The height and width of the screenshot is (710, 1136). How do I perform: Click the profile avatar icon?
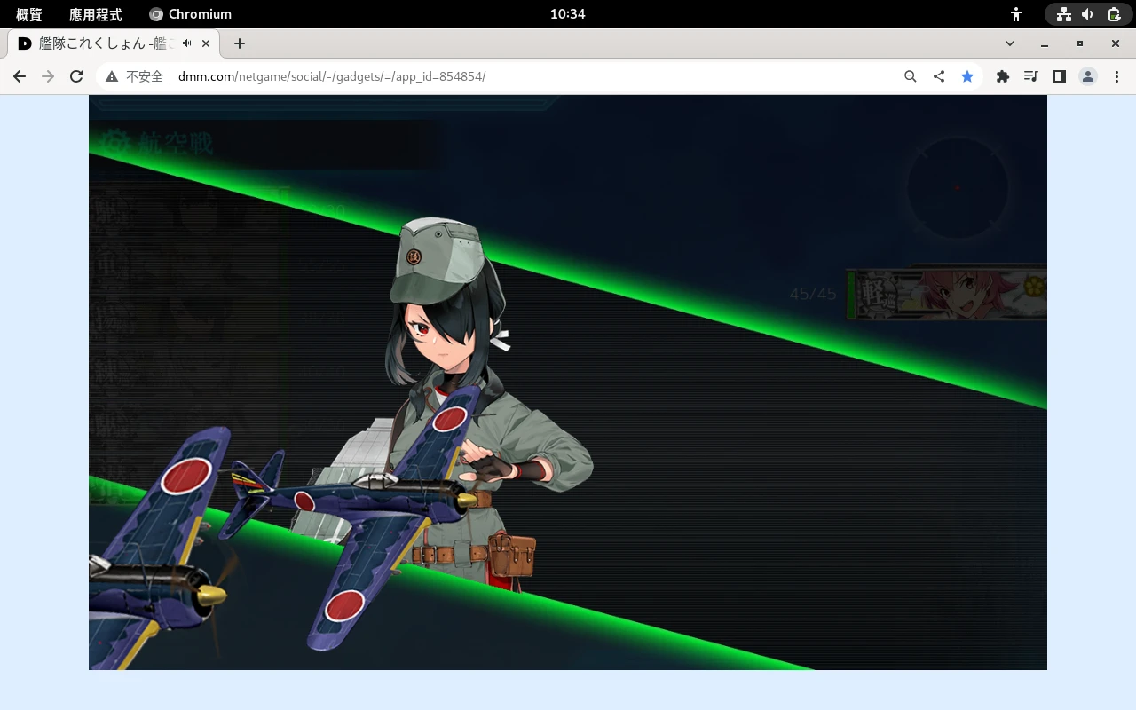(1087, 76)
